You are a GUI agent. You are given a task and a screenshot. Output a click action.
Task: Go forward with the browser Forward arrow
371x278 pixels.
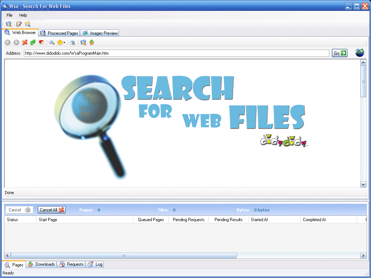pyautogui.click(x=16, y=43)
